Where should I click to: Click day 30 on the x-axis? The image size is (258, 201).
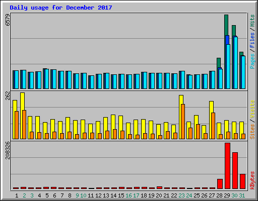(x=234, y=195)
